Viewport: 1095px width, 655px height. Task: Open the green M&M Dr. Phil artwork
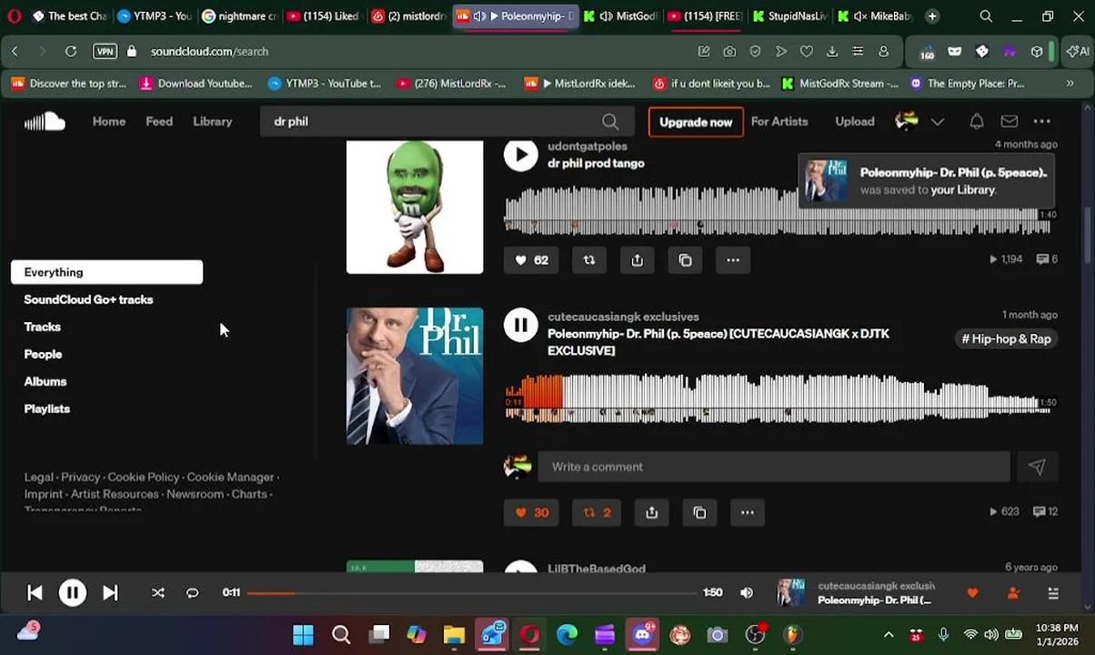click(x=415, y=207)
